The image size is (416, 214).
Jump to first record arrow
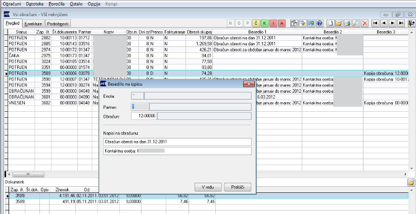[376, 23]
